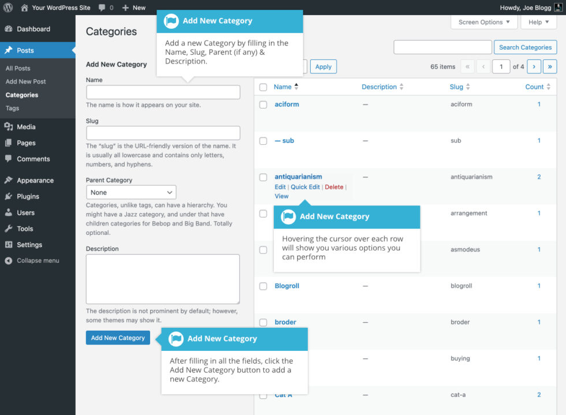Screen dimensions: 566x415
Task: Go to next page of categories
Action: [x=534, y=66]
